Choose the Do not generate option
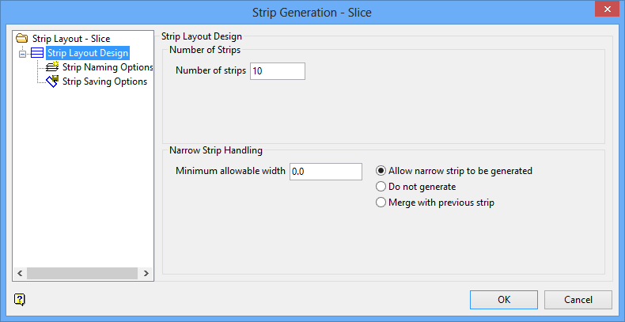Viewport: 625px width, 322px height. tap(381, 187)
